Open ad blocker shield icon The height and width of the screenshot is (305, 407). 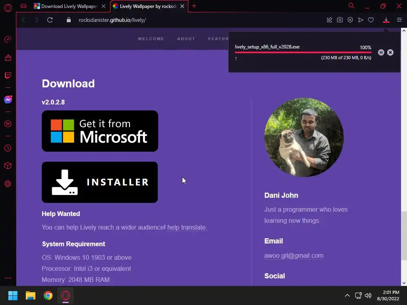click(350, 20)
